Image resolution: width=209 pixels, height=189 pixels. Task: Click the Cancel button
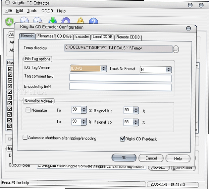coord(151,158)
